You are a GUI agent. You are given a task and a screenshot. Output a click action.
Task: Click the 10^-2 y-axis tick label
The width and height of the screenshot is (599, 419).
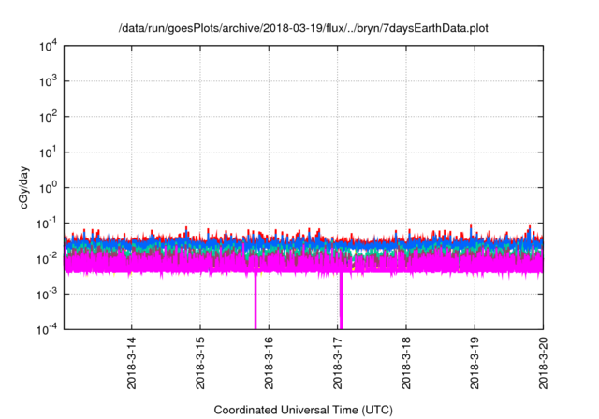[x=48, y=259]
